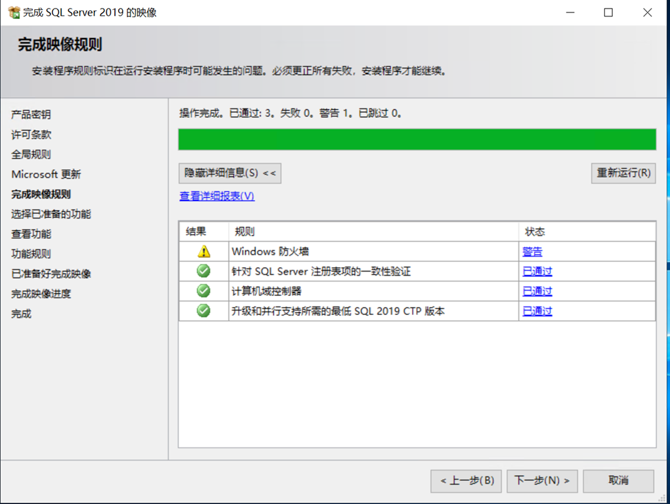This screenshot has height=504, width=670.
Task: Open the 警告 status link for firewall
Action: click(x=532, y=252)
